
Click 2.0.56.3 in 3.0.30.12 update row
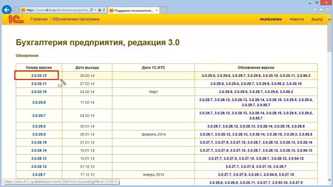pyautogui.click(x=304, y=76)
